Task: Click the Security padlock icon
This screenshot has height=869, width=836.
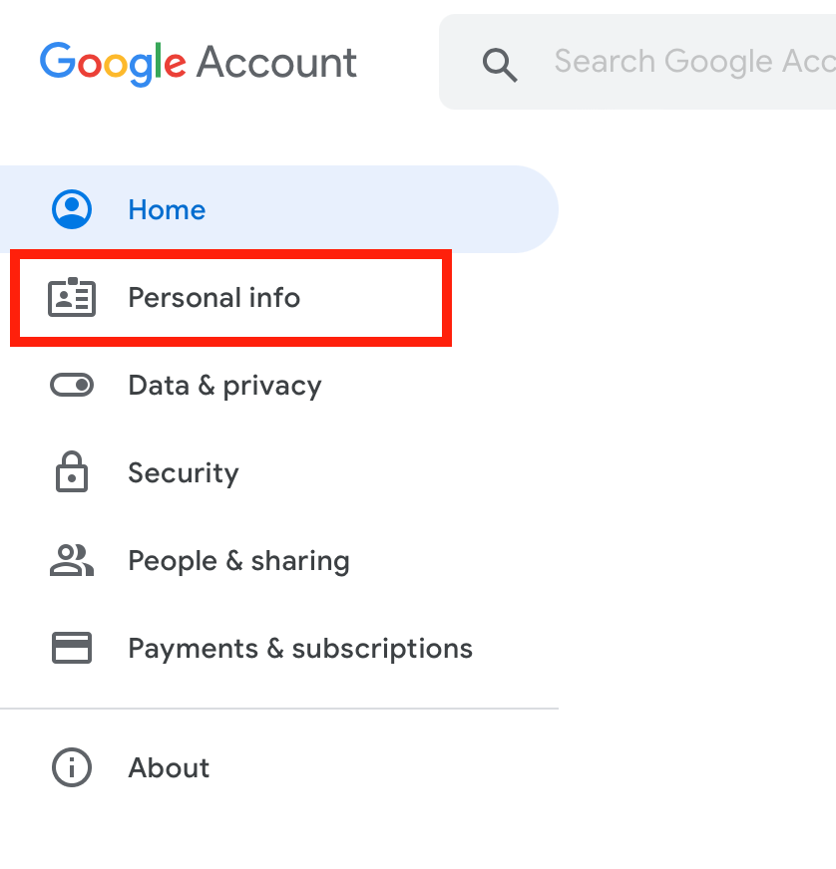Action: 72,472
